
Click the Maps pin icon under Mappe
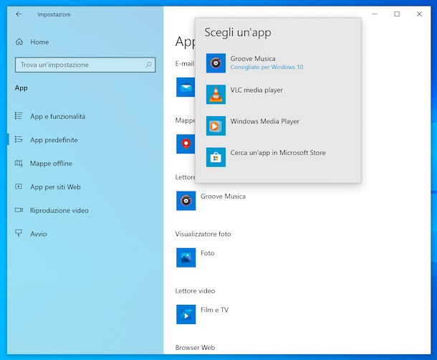tap(186, 144)
